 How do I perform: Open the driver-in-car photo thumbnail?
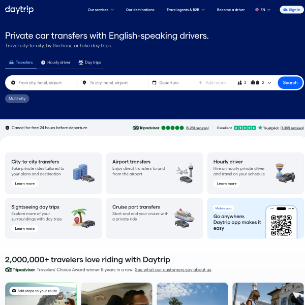(116, 294)
